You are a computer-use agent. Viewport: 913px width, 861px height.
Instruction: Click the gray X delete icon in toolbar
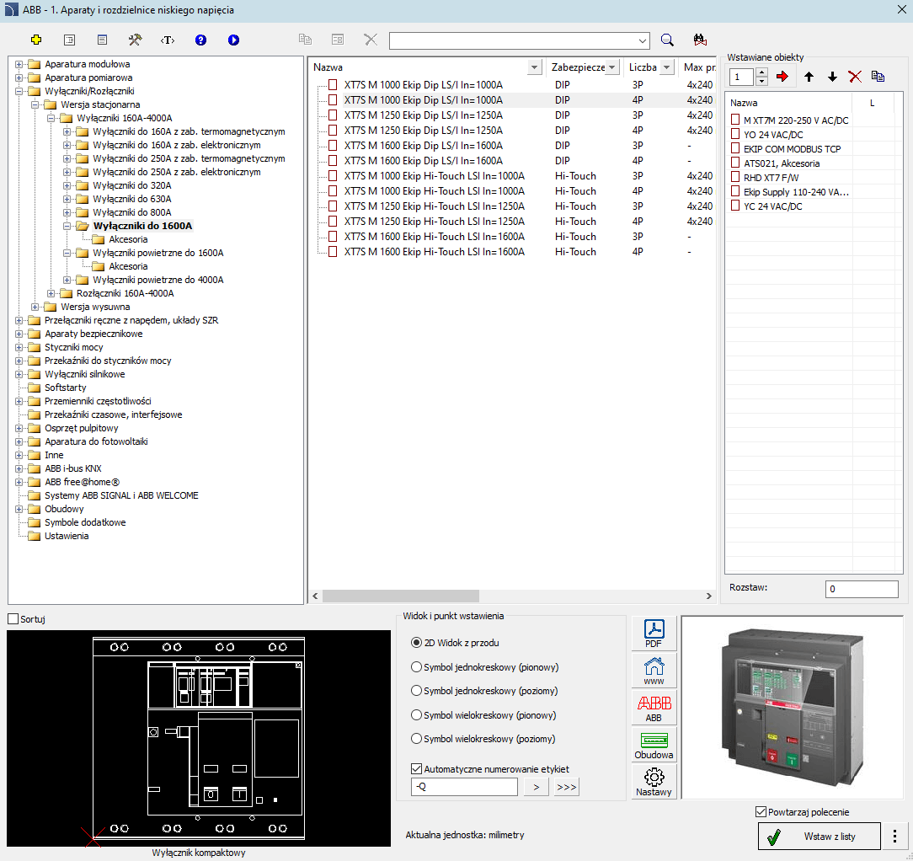click(x=371, y=40)
